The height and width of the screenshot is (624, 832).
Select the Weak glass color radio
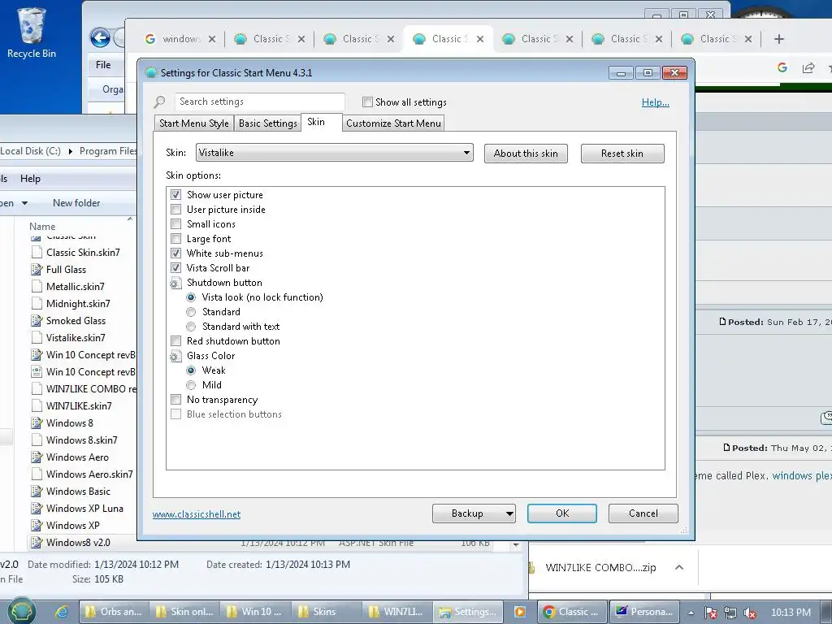191,370
